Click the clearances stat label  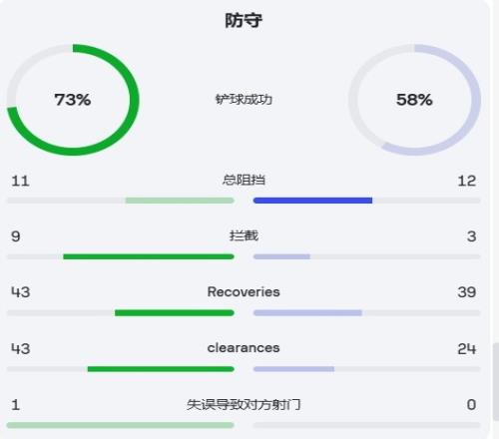coord(244,348)
